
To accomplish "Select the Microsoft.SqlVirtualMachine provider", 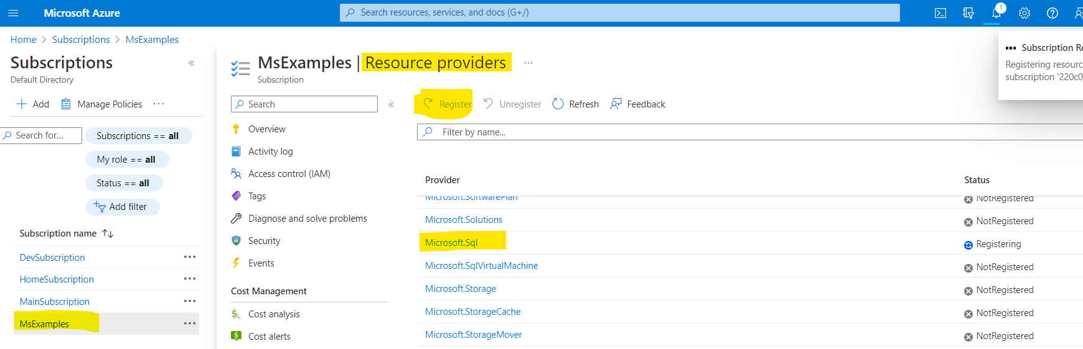I will (x=482, y=266).
